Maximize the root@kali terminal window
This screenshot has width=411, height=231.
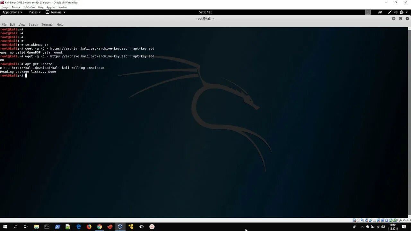tap(400, 19)
